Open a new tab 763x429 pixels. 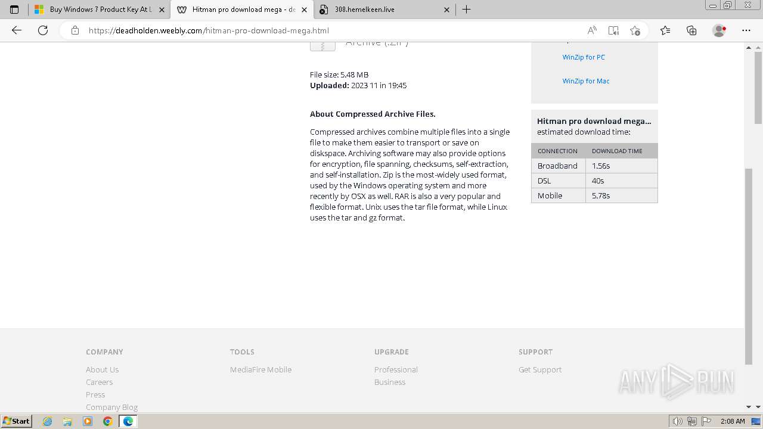click(467, 10)
